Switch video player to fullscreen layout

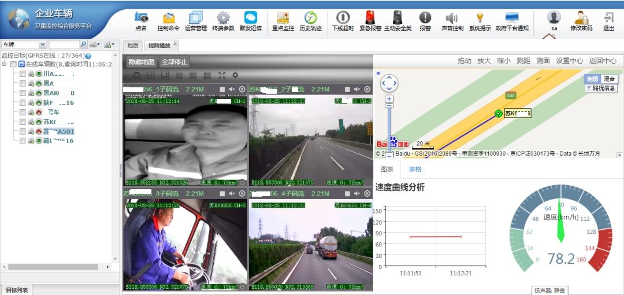pyautogui.click(x=222, y=75)
